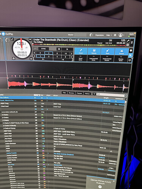
Task: Click the play button on the deck
Action: click(x=67, y=49)
